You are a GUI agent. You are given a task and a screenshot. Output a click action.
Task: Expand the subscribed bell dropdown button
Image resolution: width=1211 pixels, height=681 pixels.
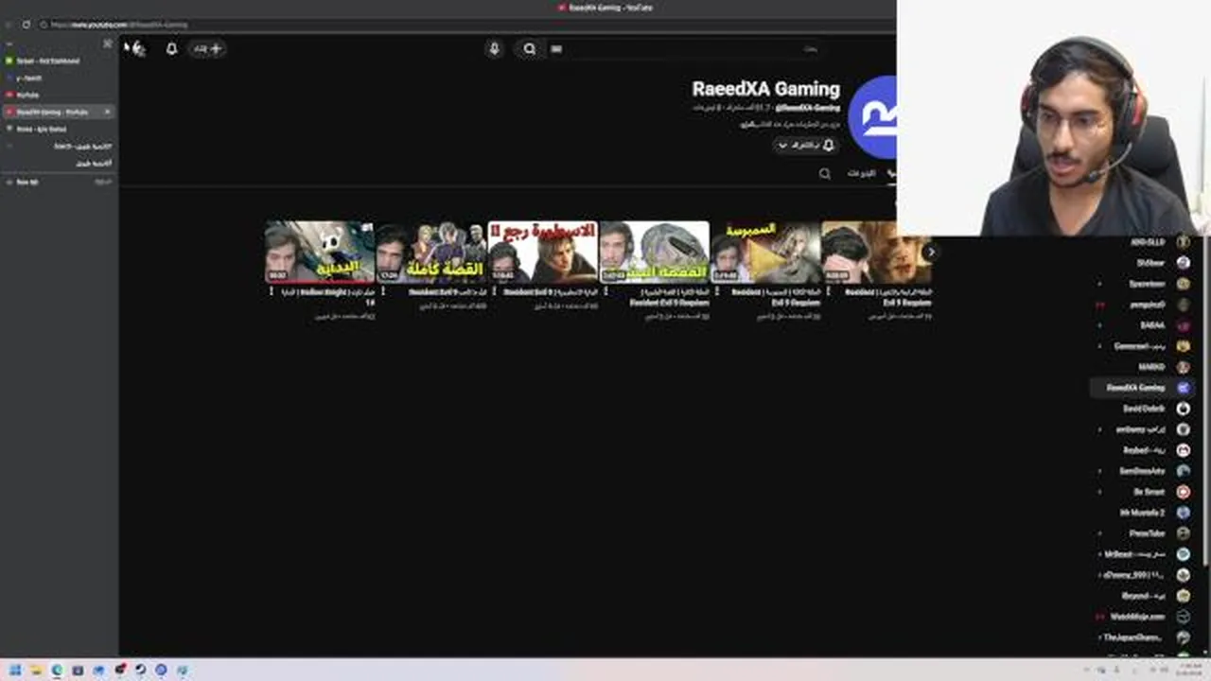click(806, 145)
